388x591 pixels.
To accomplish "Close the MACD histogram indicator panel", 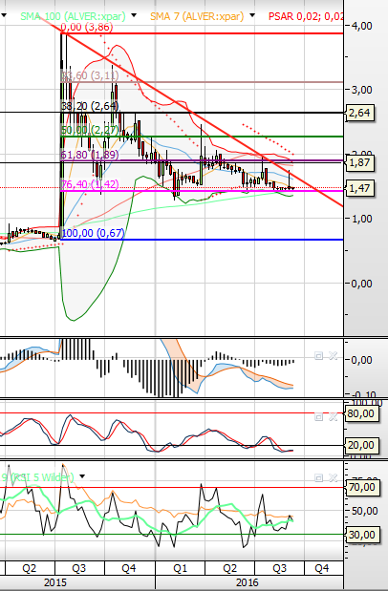I will [x=333, y=356].
